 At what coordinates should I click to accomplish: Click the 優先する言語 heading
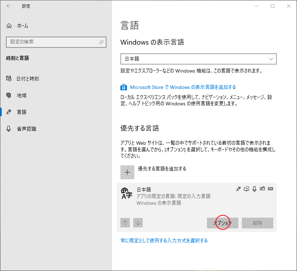pyautogui.click(x=140, y=128)
